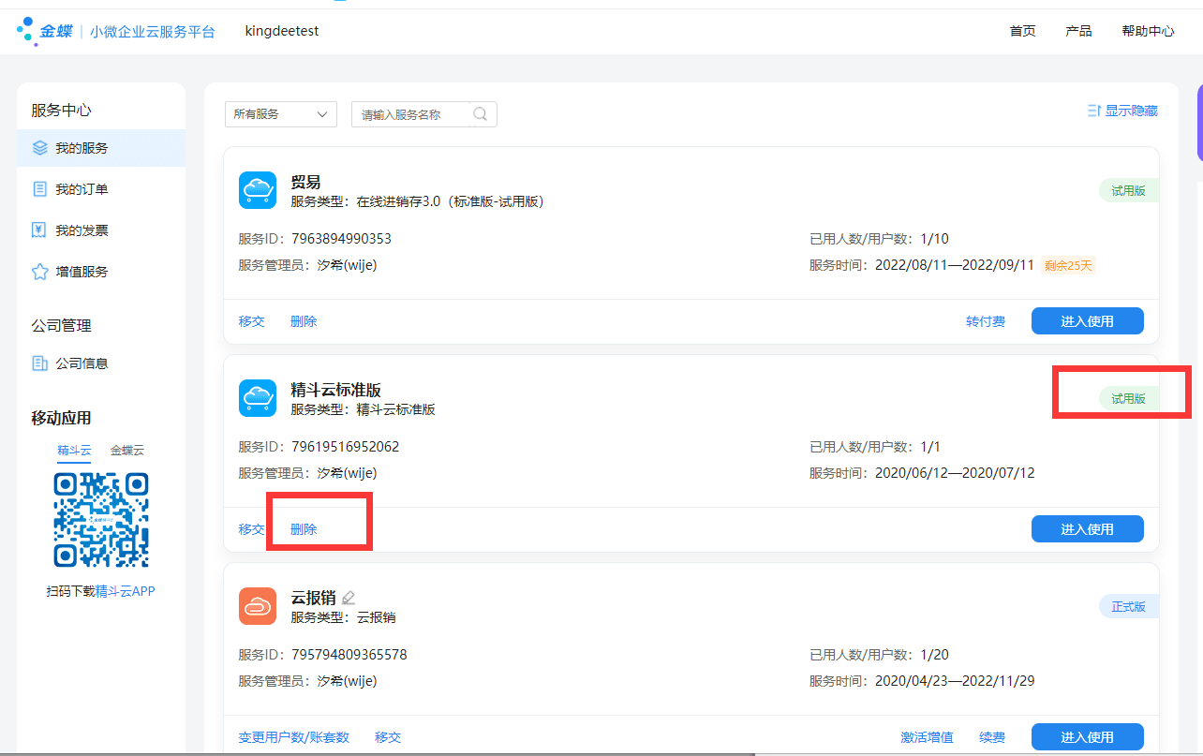Click 进入使用 for the 贸易 service
1203x756 pixels.
pos(1088,321)
